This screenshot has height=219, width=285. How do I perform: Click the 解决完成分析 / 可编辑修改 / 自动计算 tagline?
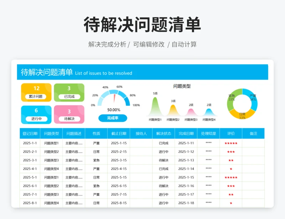pyautogui.click(x=142, y=44)
